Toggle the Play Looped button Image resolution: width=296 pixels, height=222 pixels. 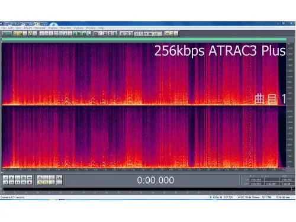point(23,178)
